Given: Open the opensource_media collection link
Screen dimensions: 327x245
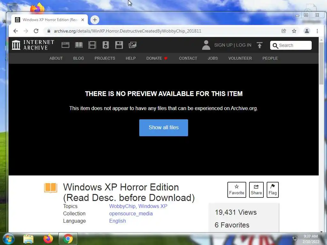Looking at the screenshot, I should coord(131,213).
